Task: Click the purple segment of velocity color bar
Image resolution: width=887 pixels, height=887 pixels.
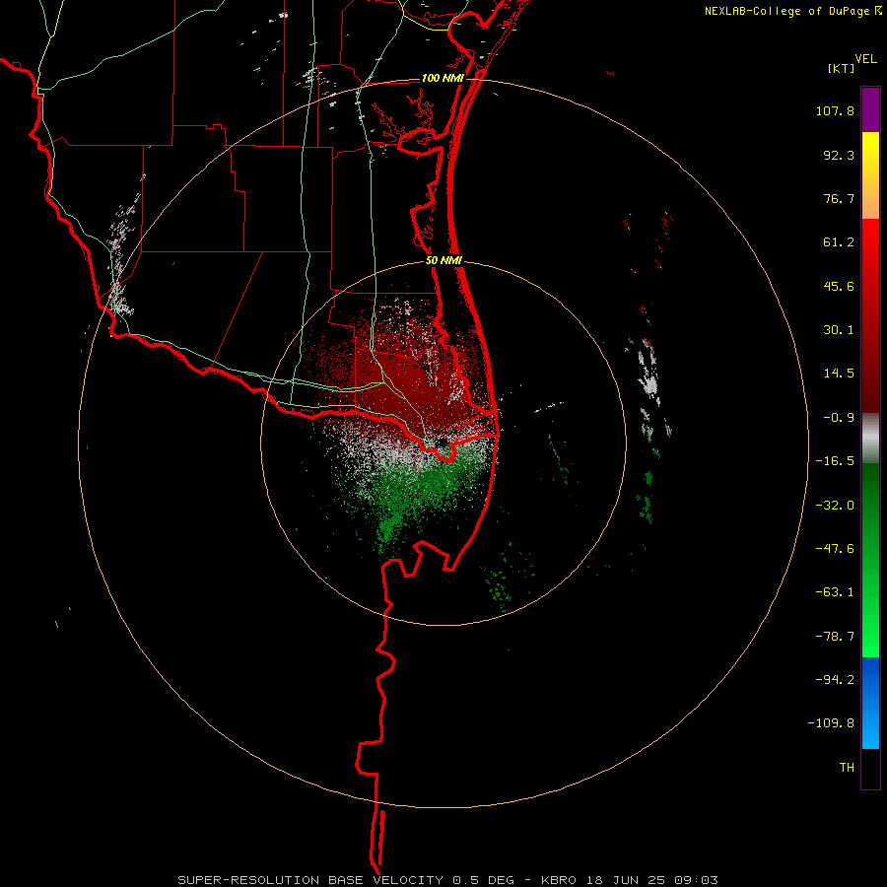Action: [870, 109]
